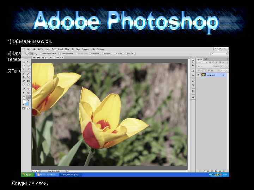Open the Window menu
This screenshot has height=190, width=254.
pyautogui.click(x=85, y=49)
